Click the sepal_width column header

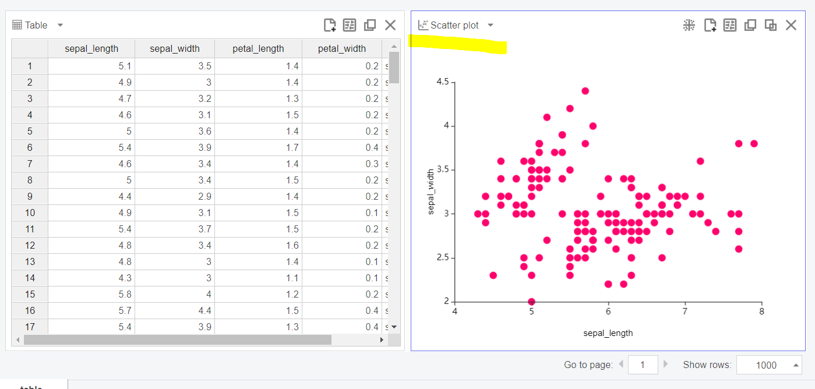175,48
